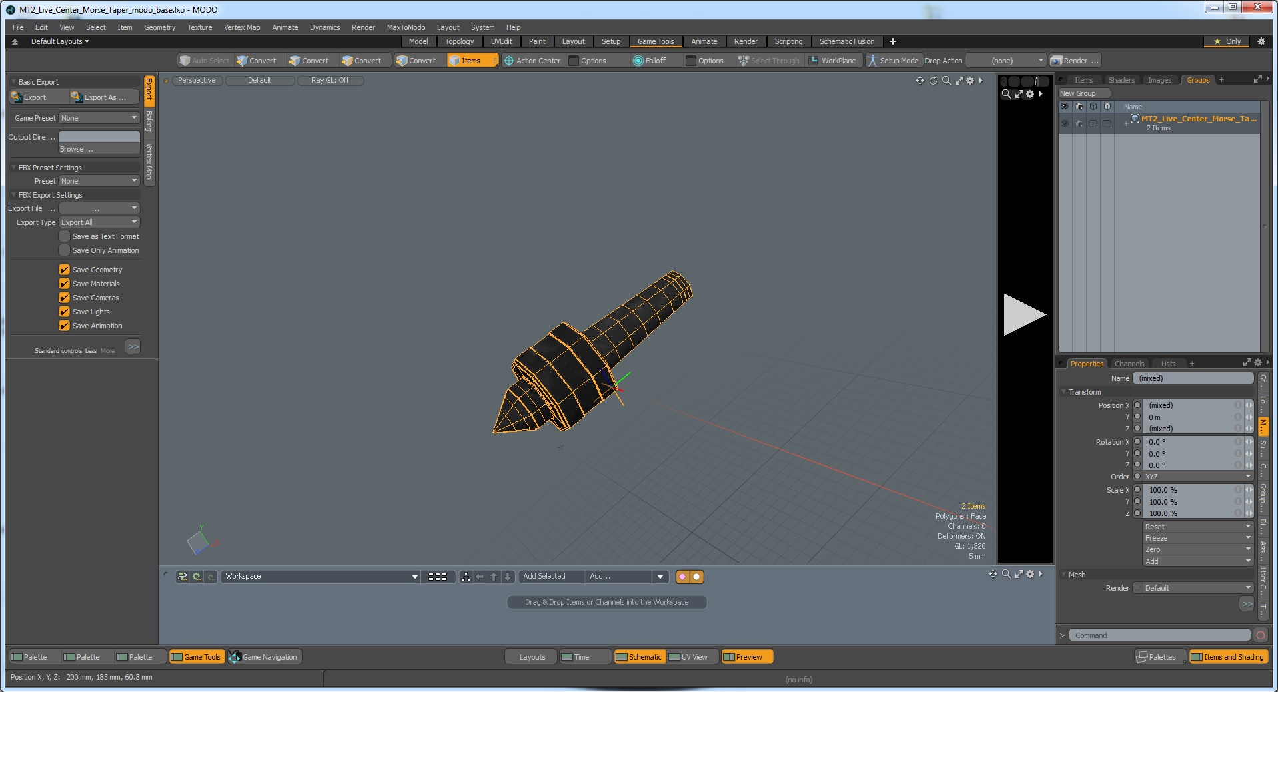Enable Save Only Animation
This screenshot has height=771, width=1278.
click(x=65, y=250)
